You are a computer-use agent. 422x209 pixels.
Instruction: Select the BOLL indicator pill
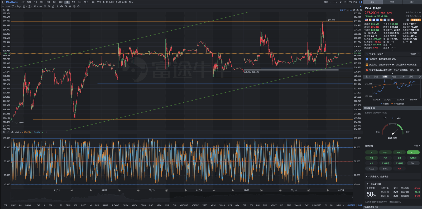point(413,163)
